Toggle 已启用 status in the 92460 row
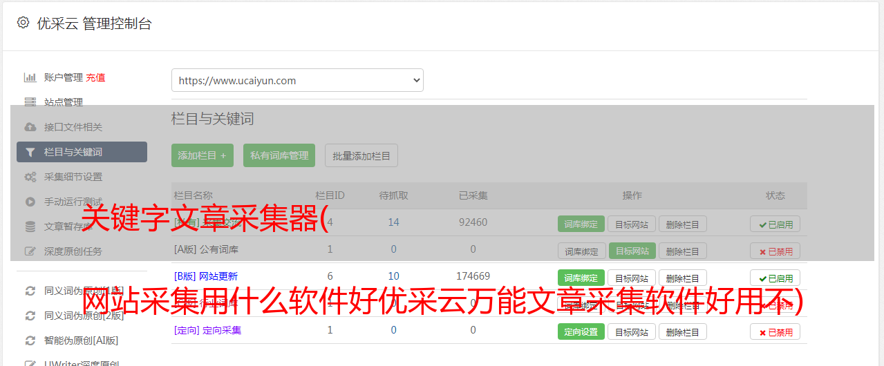884x366 pixels. (775, 224)
